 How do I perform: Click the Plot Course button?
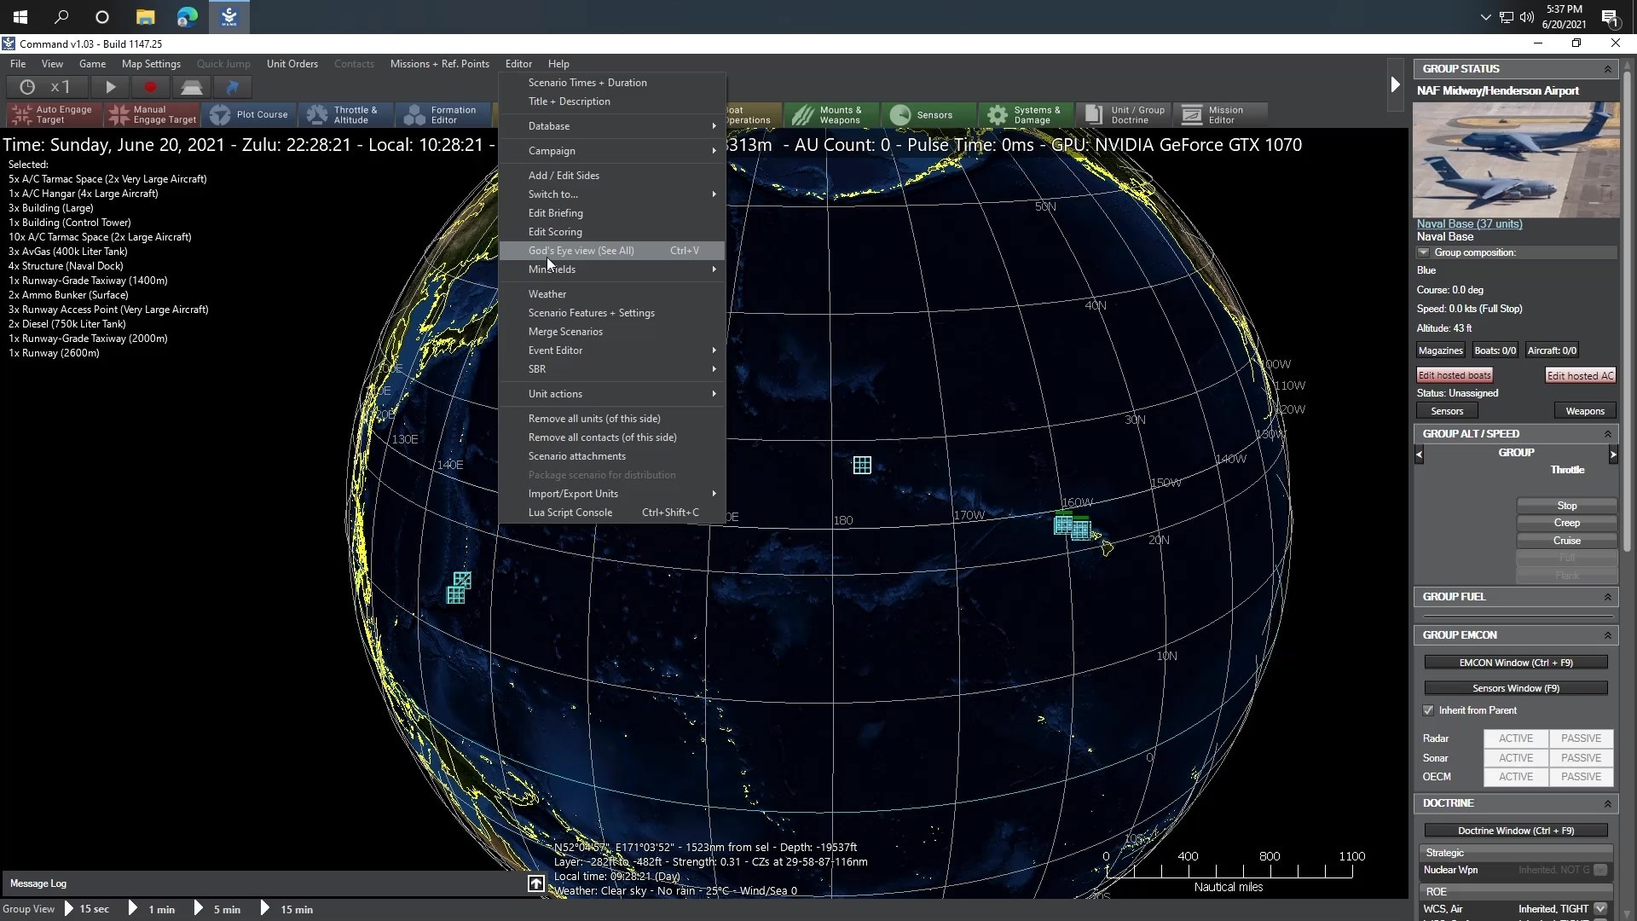(250, 114)
